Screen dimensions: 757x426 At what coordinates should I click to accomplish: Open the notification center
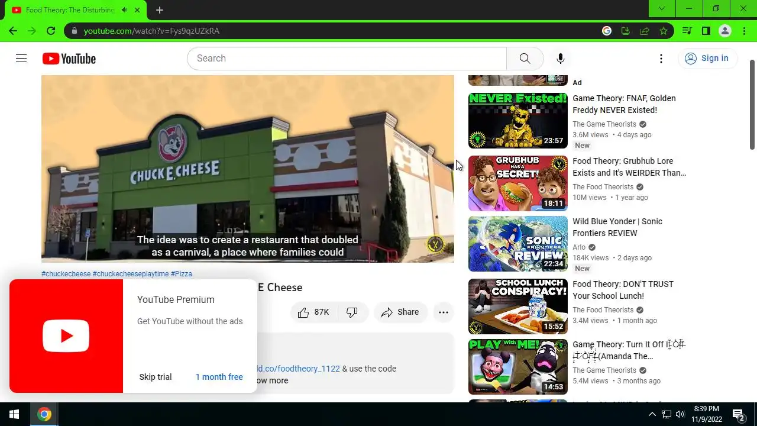point(738,414)
